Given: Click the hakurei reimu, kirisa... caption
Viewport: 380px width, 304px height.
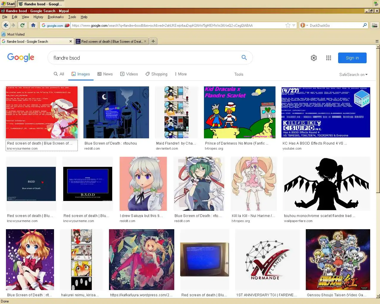Looking at the screenshot, I should point(80,295).
